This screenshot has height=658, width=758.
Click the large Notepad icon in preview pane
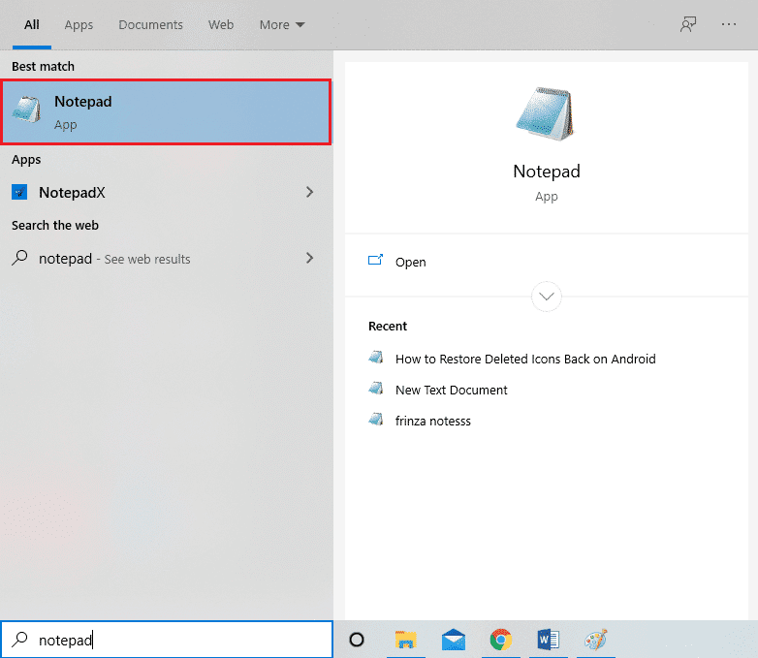point(546,114)
